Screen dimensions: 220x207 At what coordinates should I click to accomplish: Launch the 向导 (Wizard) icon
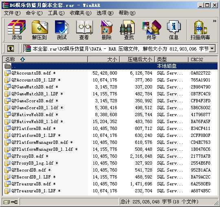click(x=152, y=30)
